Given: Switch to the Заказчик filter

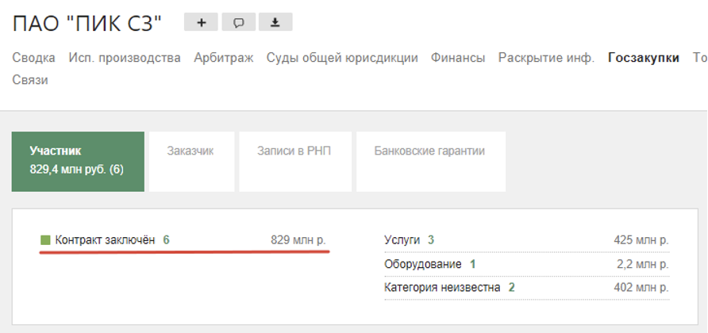Looking at the screenshot, I should pos(190,151).
